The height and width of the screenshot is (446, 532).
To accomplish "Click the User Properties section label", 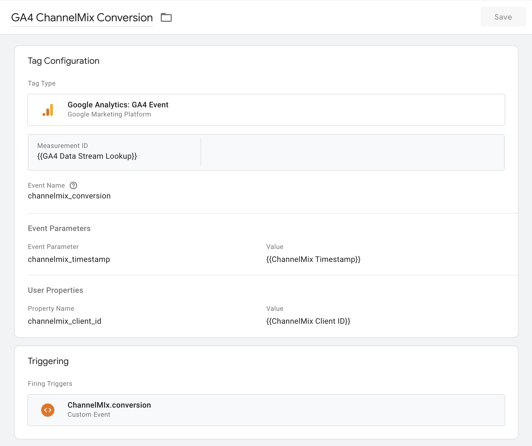I will tap(55, 290).
